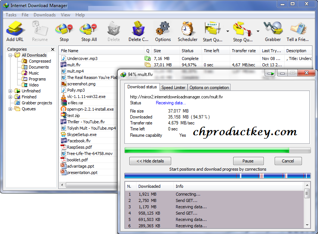The width and height of the screenshot is (318, 234).
Task: Sort by the Size column header
Action: 166,51
